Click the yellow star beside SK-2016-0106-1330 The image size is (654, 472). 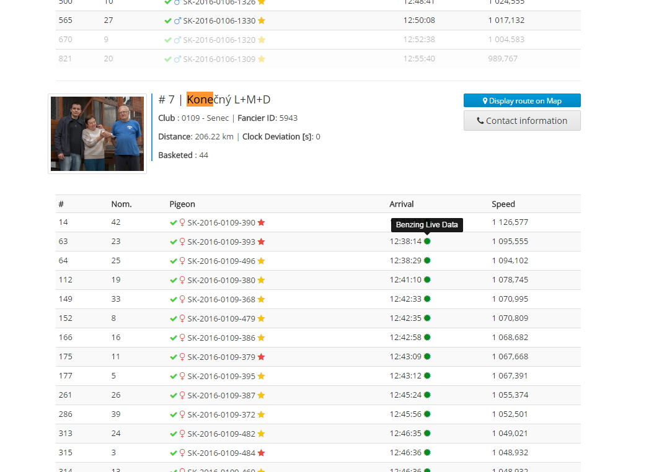click(261, 20)
